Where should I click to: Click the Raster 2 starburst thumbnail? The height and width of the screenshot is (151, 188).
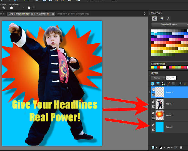pyautogui.click(x=160, y=115)
